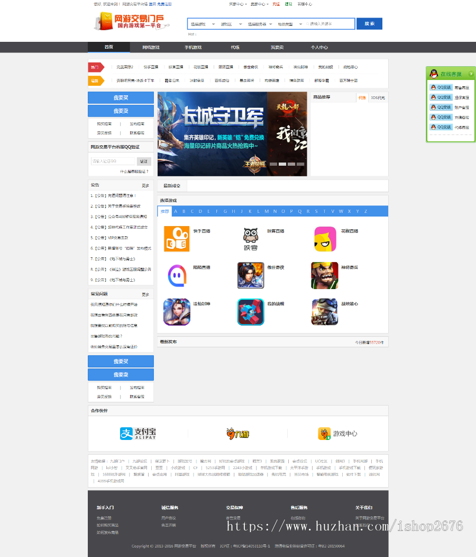Switch to the IOS代充 tab in 商品推荐
476x557 pixels.
[378, 98]
